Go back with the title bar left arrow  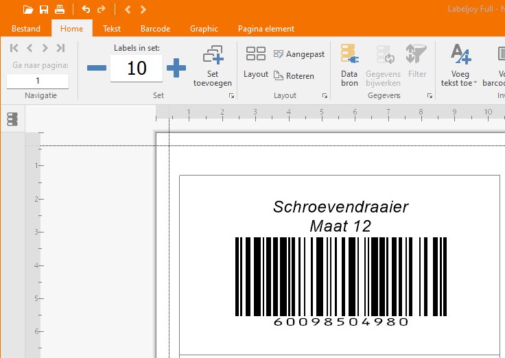coord(128,10)
